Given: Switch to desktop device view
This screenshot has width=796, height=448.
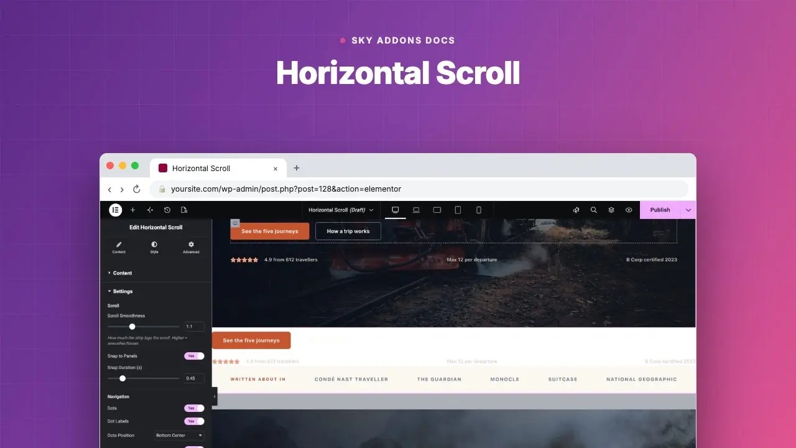Looking at the screenshot, I should (x=395, y=210).
